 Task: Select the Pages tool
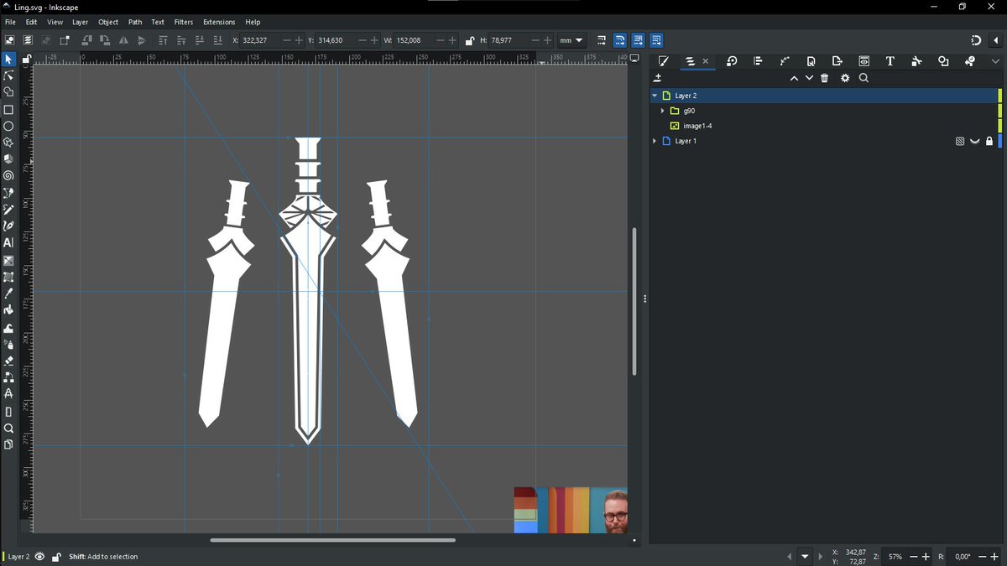coord(8,444)
